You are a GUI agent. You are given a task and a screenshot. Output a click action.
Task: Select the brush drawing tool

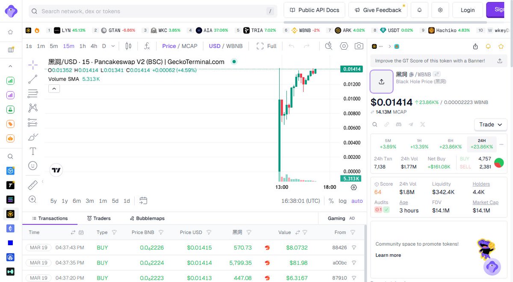tap(33, 137)
